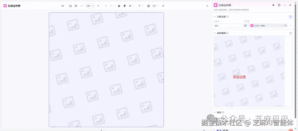Add a new element with plus button

pyautogui.click(x=290, y=17)
